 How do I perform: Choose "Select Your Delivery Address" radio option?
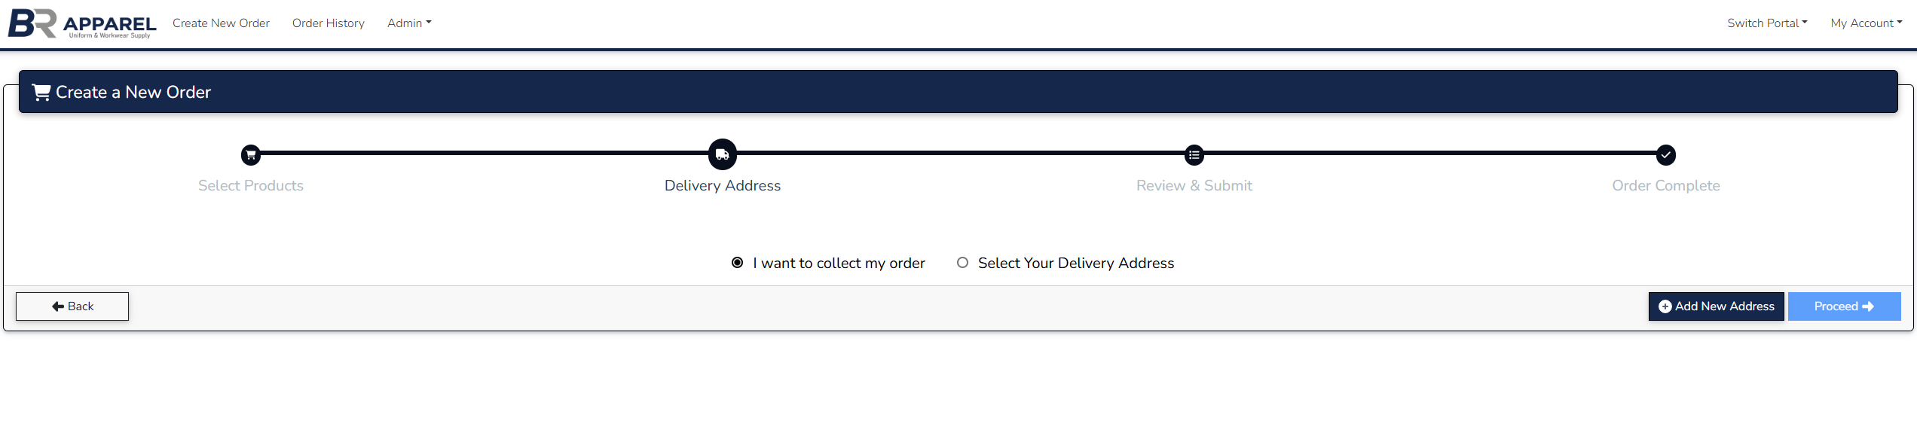coord(962,263)
